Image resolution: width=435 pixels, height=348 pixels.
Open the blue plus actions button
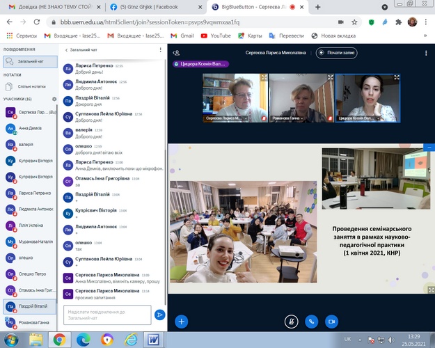coord(181,322)
